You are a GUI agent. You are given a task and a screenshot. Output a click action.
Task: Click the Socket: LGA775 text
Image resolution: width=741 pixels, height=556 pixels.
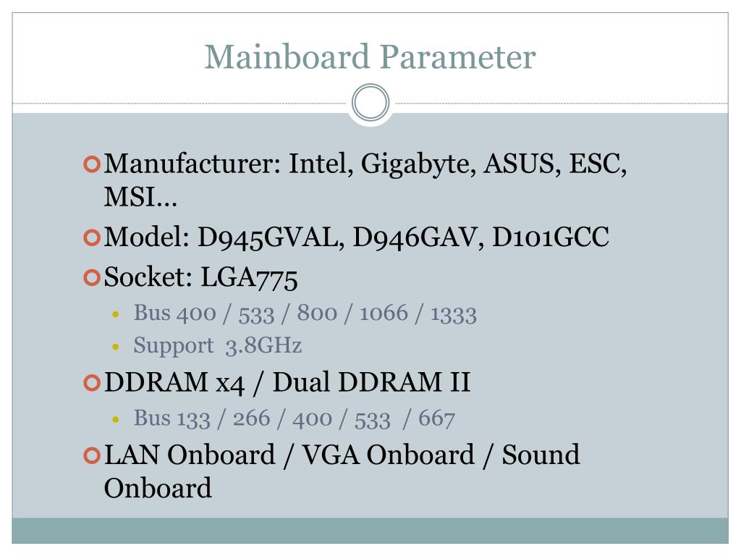(x=201, y=277)
